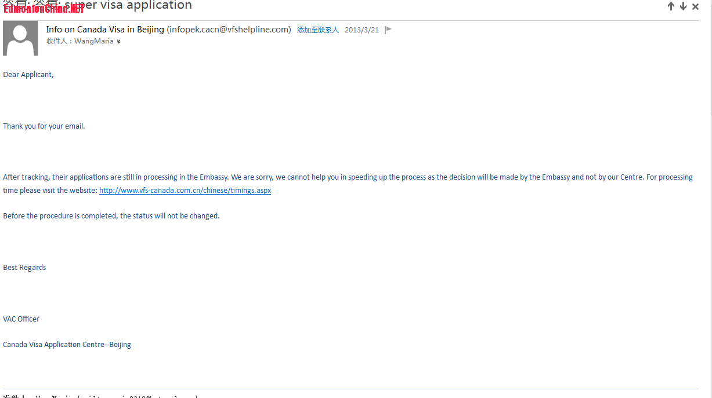Viewport: 712px width, 398px height.
Task: Click sender name Info on Canada Visa in Beijing
Action: [105, 30]
